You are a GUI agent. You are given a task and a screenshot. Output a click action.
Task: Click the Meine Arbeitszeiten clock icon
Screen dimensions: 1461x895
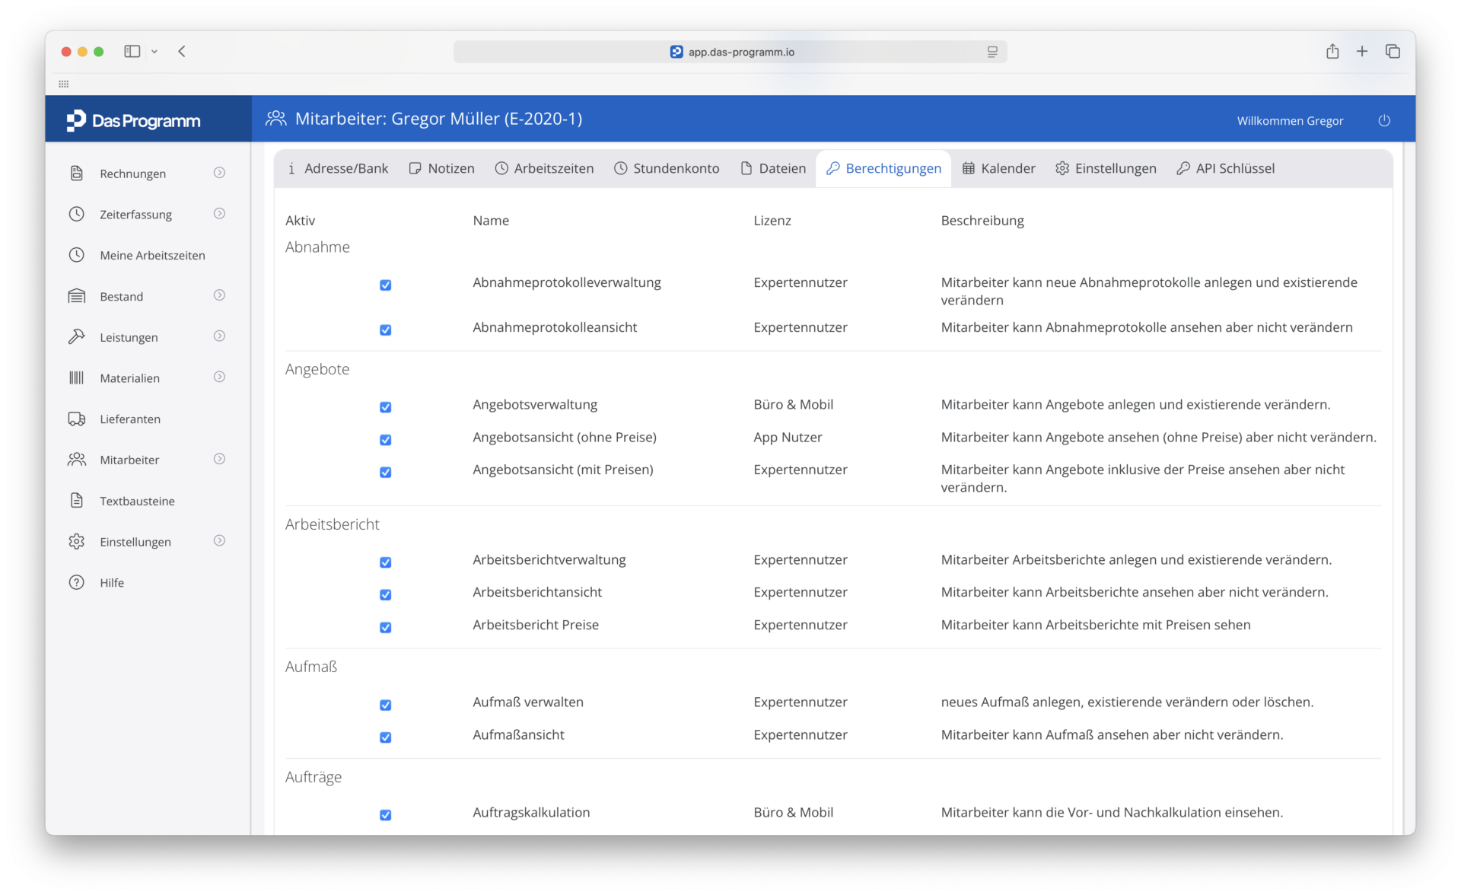coord(77,255)
